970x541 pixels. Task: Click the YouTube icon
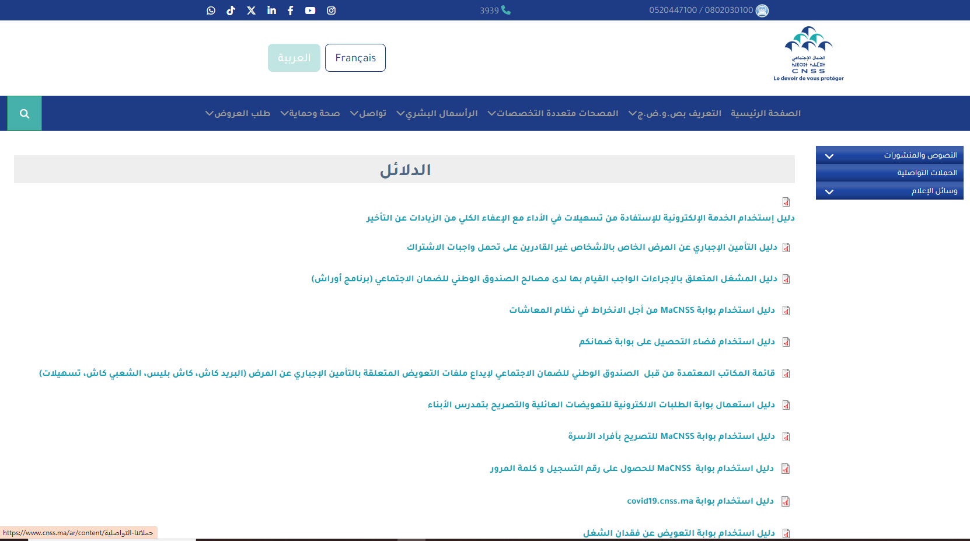(x=310, y=11)
